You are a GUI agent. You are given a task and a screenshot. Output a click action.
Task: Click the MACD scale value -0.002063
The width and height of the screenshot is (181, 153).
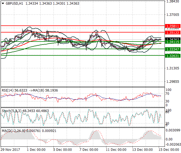173,144
